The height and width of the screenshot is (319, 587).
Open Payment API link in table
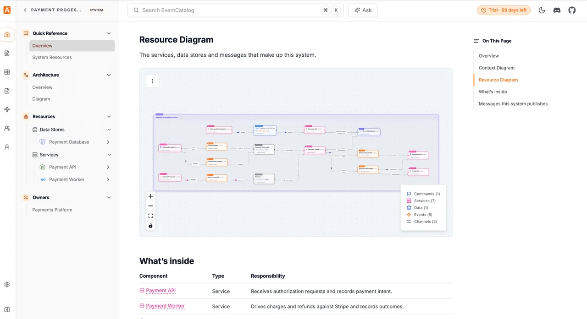(x=161, y=291)
